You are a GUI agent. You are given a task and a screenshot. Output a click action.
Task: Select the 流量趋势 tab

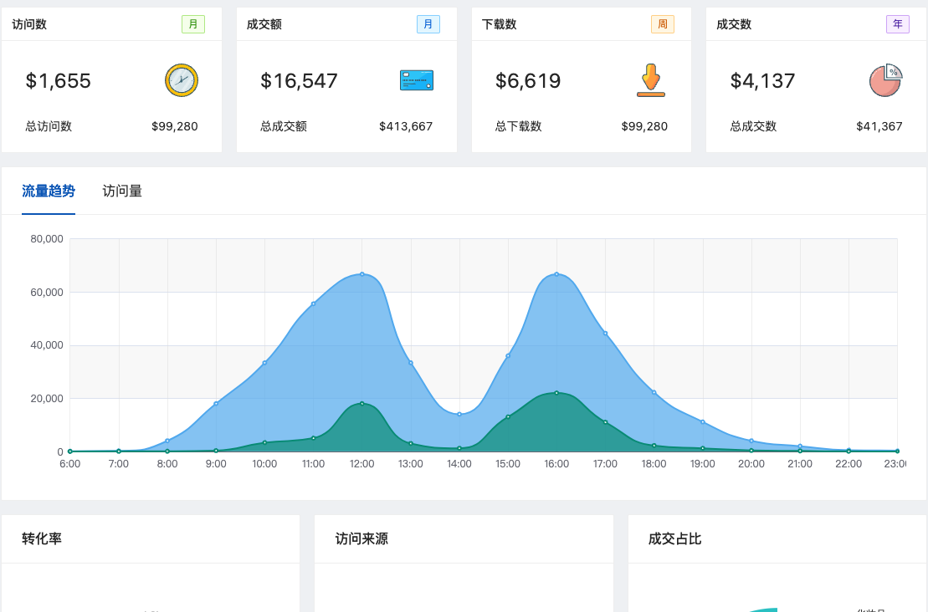click(x=49, y=191)
